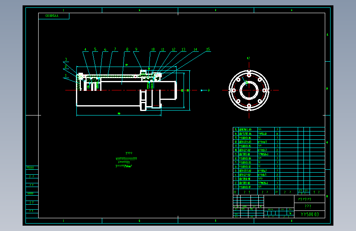
Task: Click zone number 4 on the top border
Action: point(292,10)
